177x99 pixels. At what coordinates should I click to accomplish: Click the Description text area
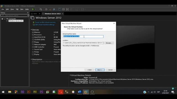(x=46, y=62)
